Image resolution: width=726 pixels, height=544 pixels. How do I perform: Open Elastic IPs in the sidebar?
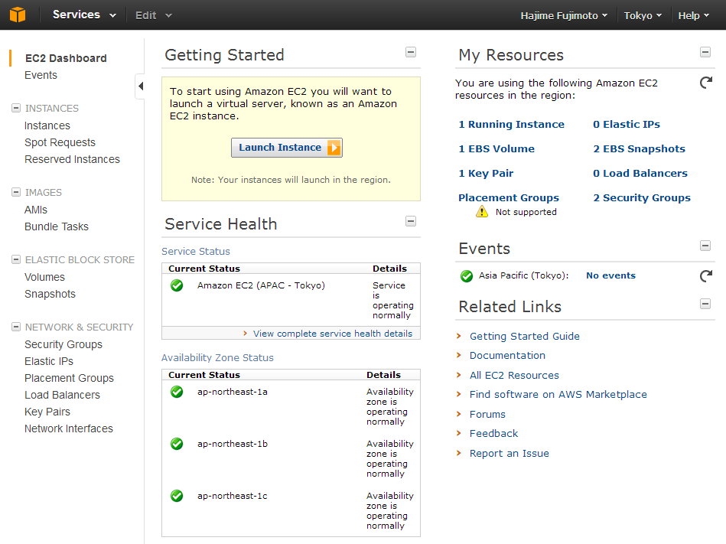coord(49,361)
